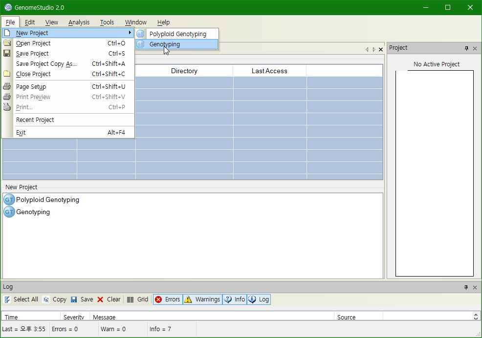Image resolution: width=482 pixels, height=338 pixels.
Task: Click Clear in Log toolbar
Action: click(109, 299)
